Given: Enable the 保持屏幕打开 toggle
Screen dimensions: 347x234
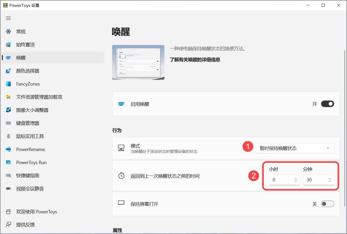Looking at the screenshot, I should [327, 204].
